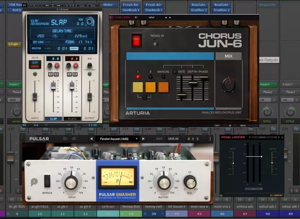Click the Insert button on vatsal ads L
The height and width of the screenshot is (219, 300).
[268, 85]
